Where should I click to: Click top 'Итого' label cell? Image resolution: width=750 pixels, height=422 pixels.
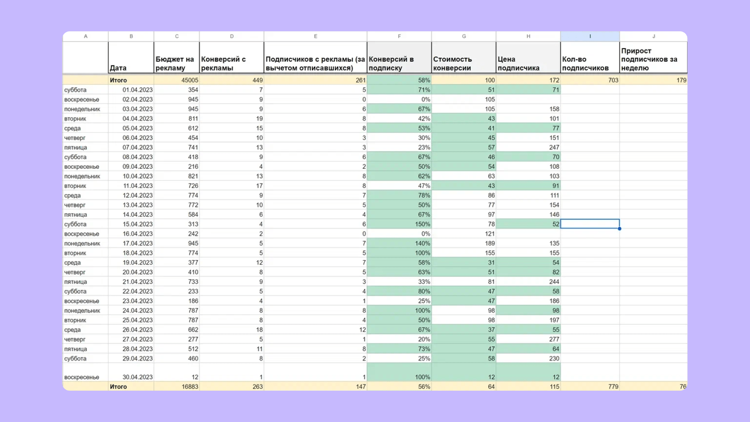coord(131,80)
